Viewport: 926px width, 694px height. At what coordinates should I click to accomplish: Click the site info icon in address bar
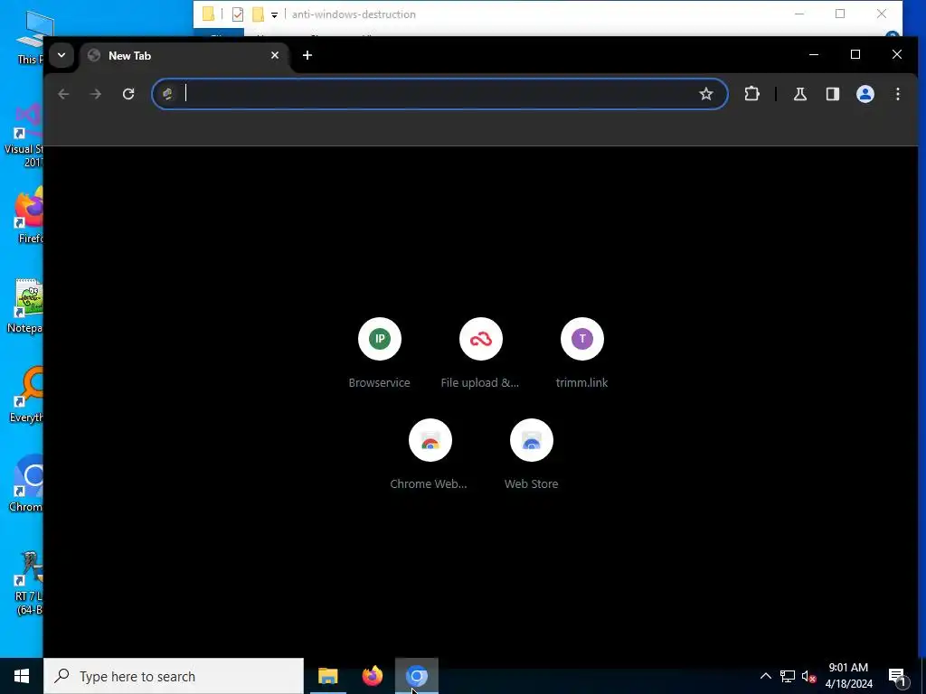[167, 94]
